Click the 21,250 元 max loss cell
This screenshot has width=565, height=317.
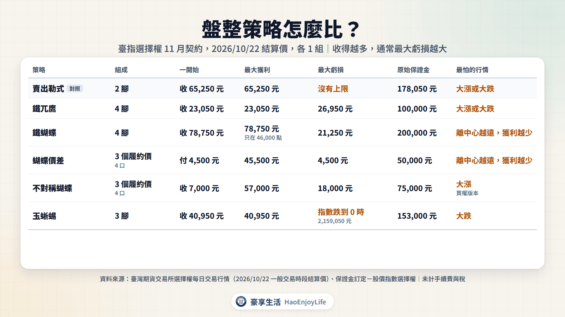pyautogui.click(x=335, y=133)
